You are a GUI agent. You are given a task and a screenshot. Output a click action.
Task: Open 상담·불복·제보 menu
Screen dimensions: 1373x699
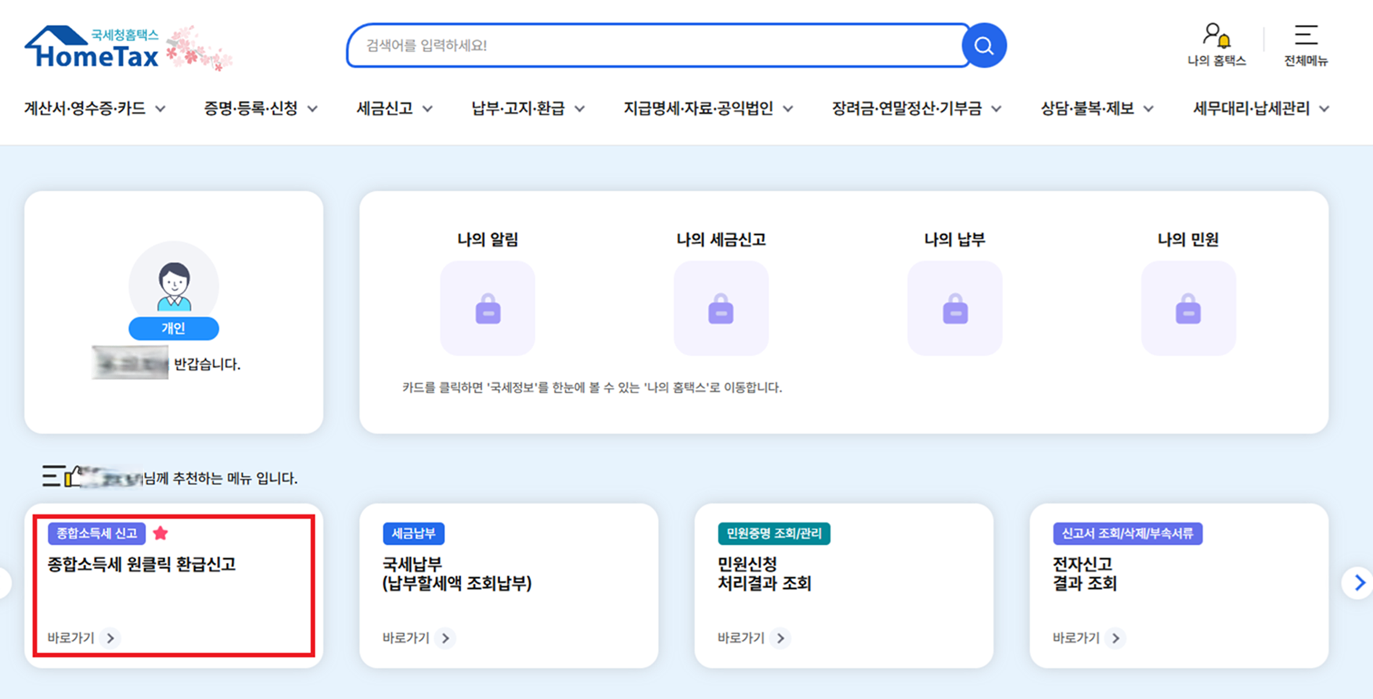click(x=1096, y=108)
